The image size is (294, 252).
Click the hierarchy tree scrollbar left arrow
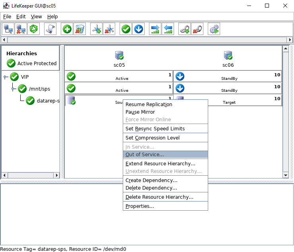5,175
